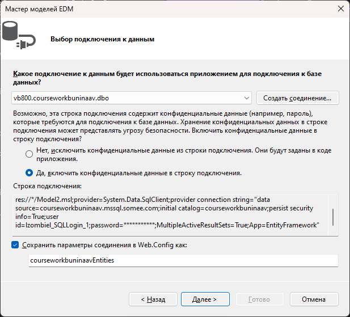
Task: Select 'Да, включить конфиденциальные данные' radio option
Action: [x=29, y=173]
